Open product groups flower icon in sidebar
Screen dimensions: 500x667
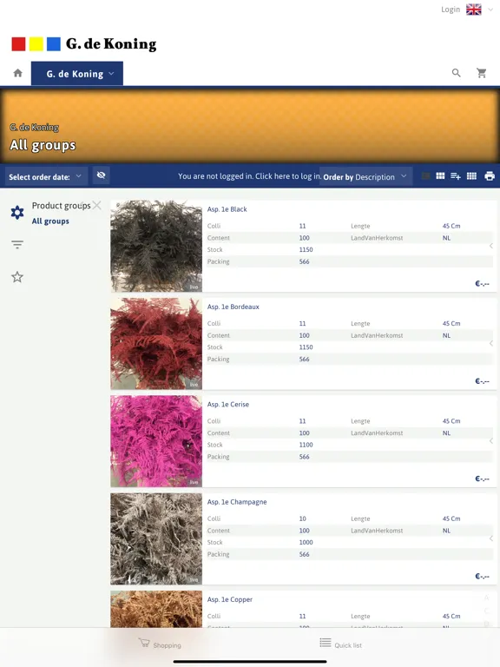pyautogui.click(x=17, y=212)
